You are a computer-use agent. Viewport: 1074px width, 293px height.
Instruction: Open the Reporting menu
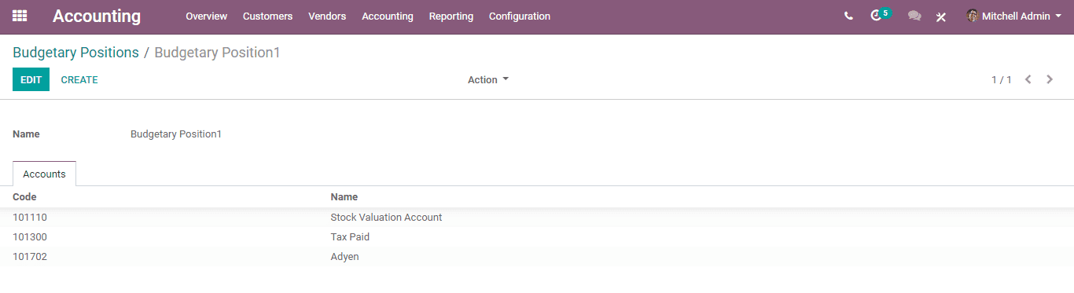[451, 16]
